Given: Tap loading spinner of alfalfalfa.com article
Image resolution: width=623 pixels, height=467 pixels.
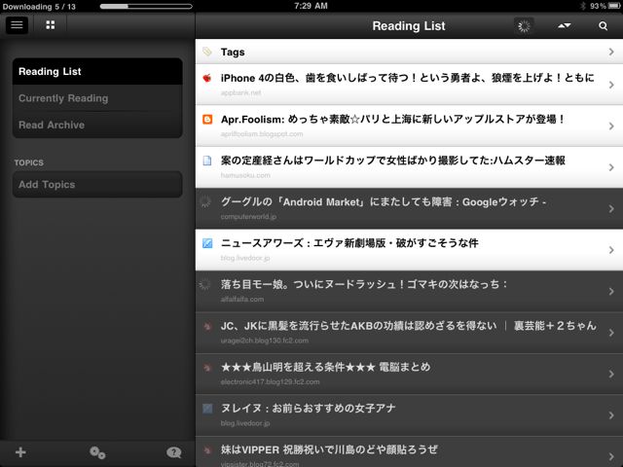Looking at the screenshot, I should pos(205,284).
